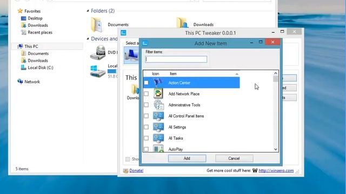Select Downloads under This PC
The width and height of the screenshot is (346, 194).
[x=38, y=60]
